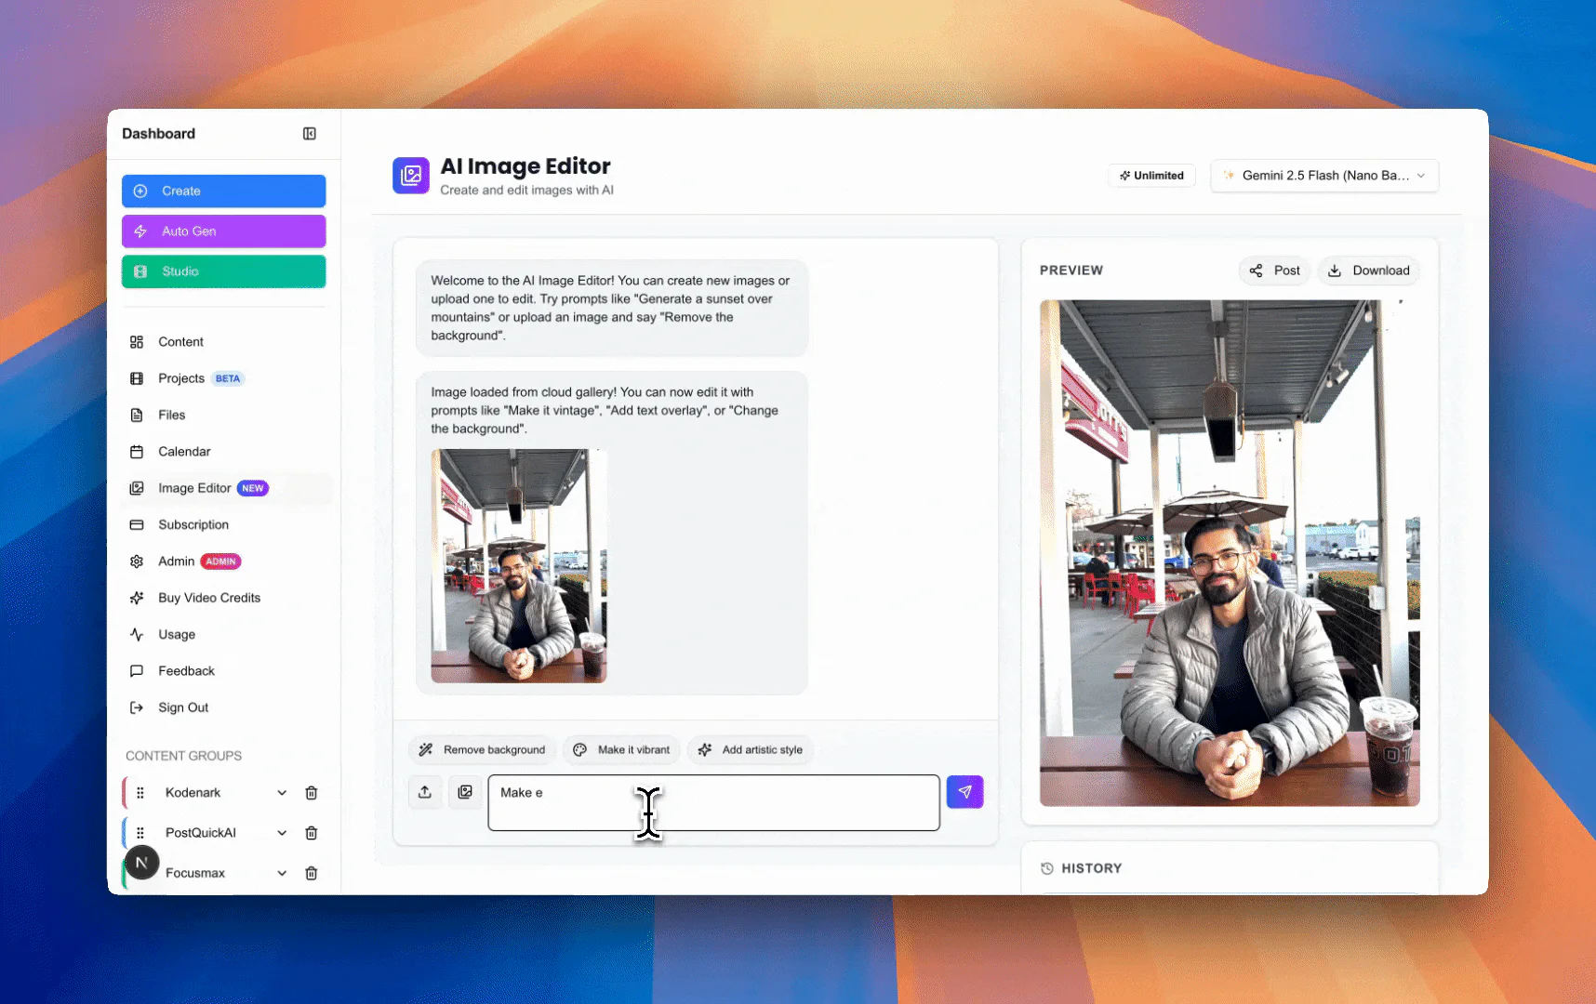Delete the Focusmax group via trash icon

(312, 873)
